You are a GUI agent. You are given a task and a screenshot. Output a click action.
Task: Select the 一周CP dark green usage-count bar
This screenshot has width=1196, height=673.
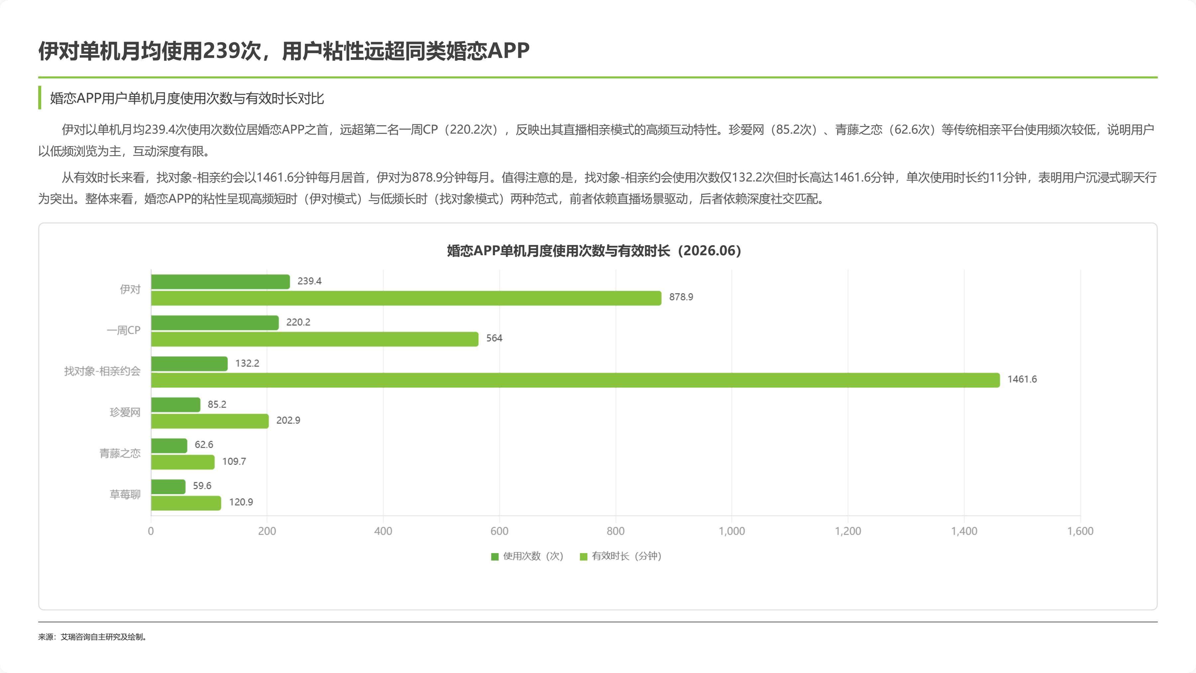[215, 323]
